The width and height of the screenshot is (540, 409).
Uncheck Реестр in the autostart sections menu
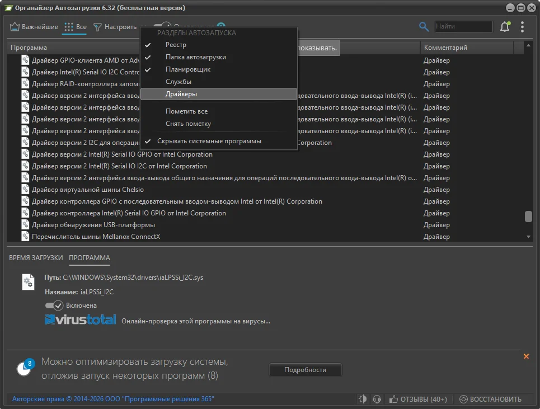[219, 45]
